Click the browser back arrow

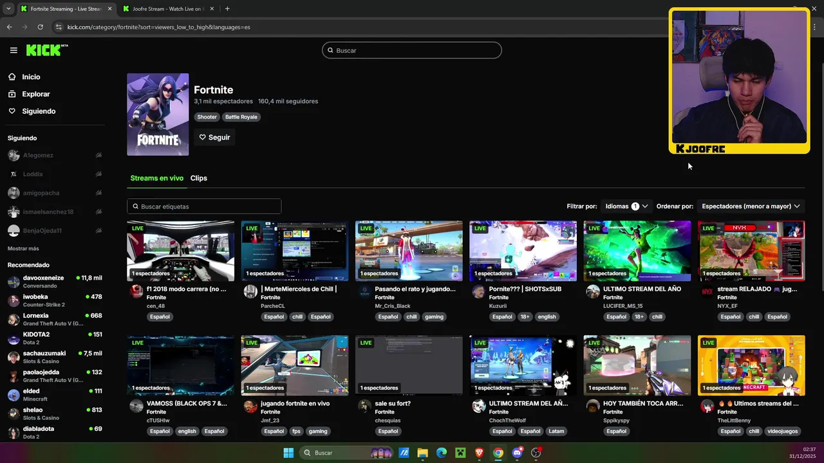9,27
